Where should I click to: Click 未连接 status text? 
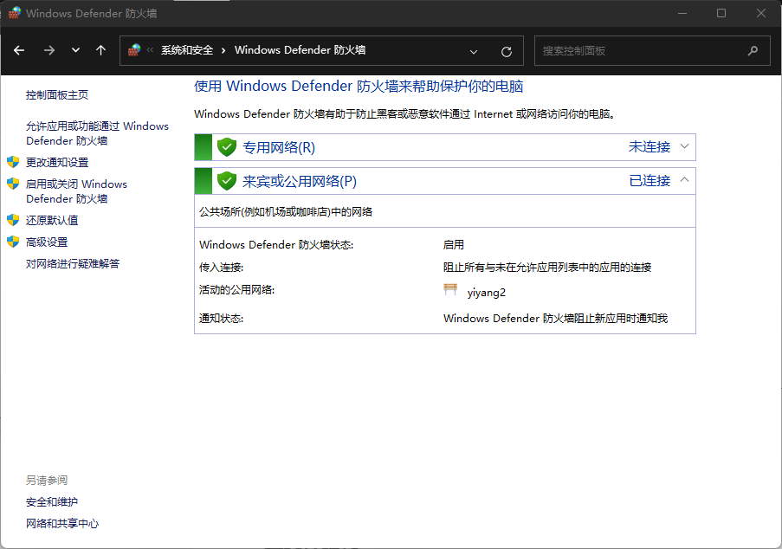pyautogui.click(x=650, y=146)
